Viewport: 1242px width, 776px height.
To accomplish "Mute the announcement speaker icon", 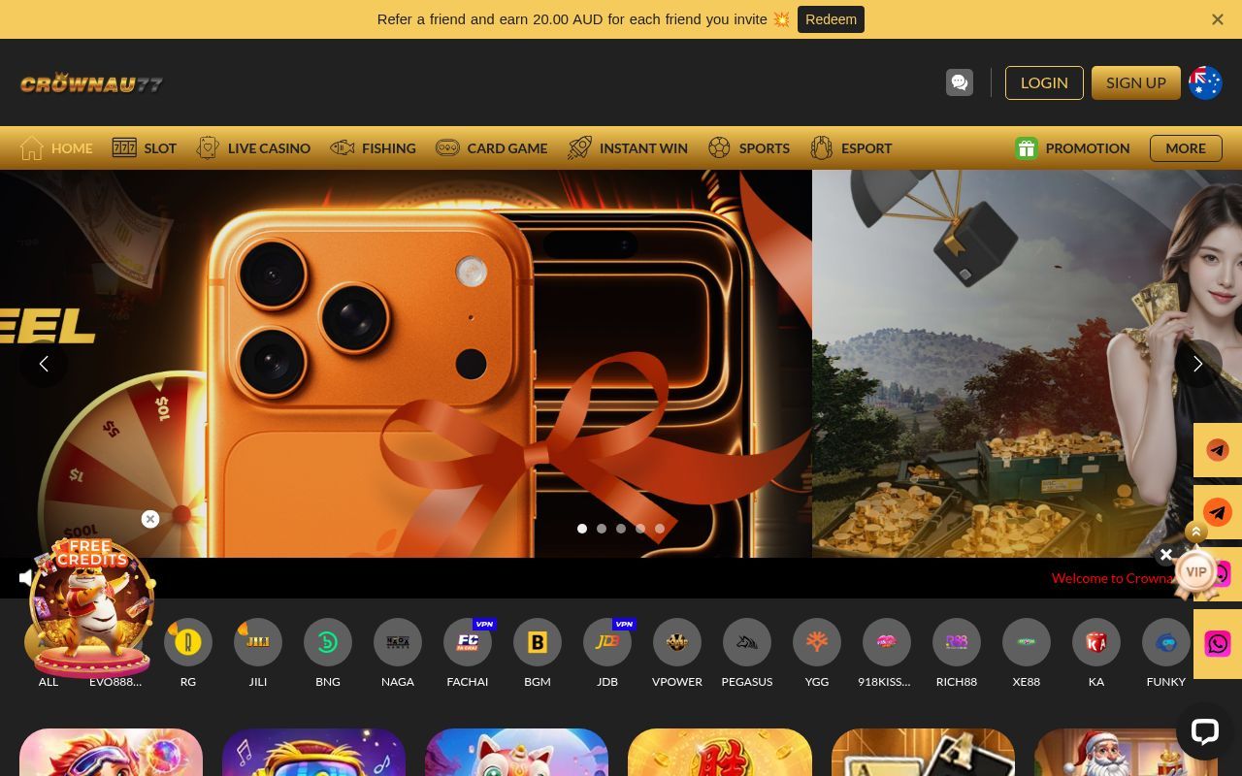I will click(26, 578).
